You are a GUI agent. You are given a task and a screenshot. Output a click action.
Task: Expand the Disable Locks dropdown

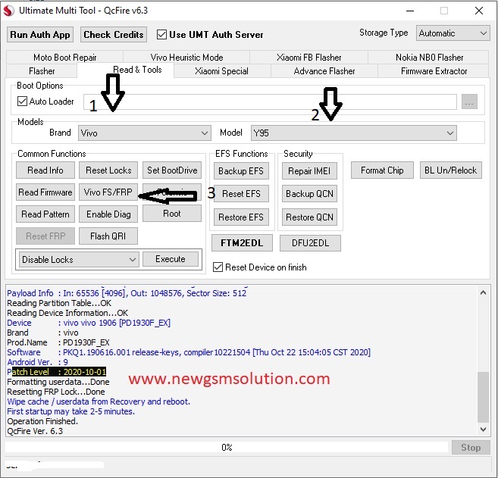point(79,259)
